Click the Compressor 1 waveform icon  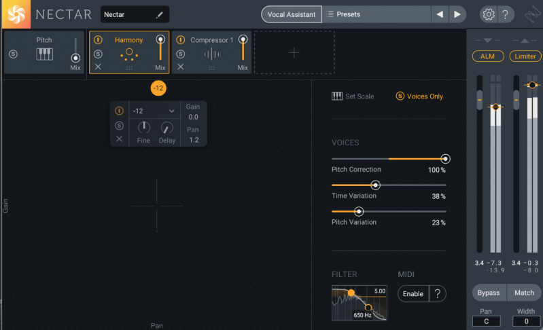pos(211,54)
